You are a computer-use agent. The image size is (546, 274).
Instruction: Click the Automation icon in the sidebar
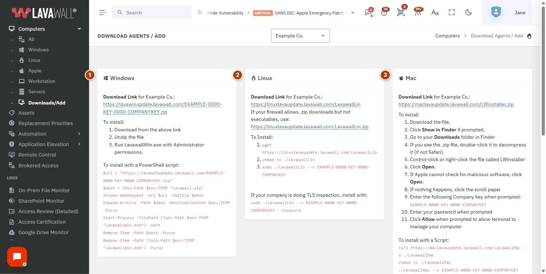[x=12, y=134]
